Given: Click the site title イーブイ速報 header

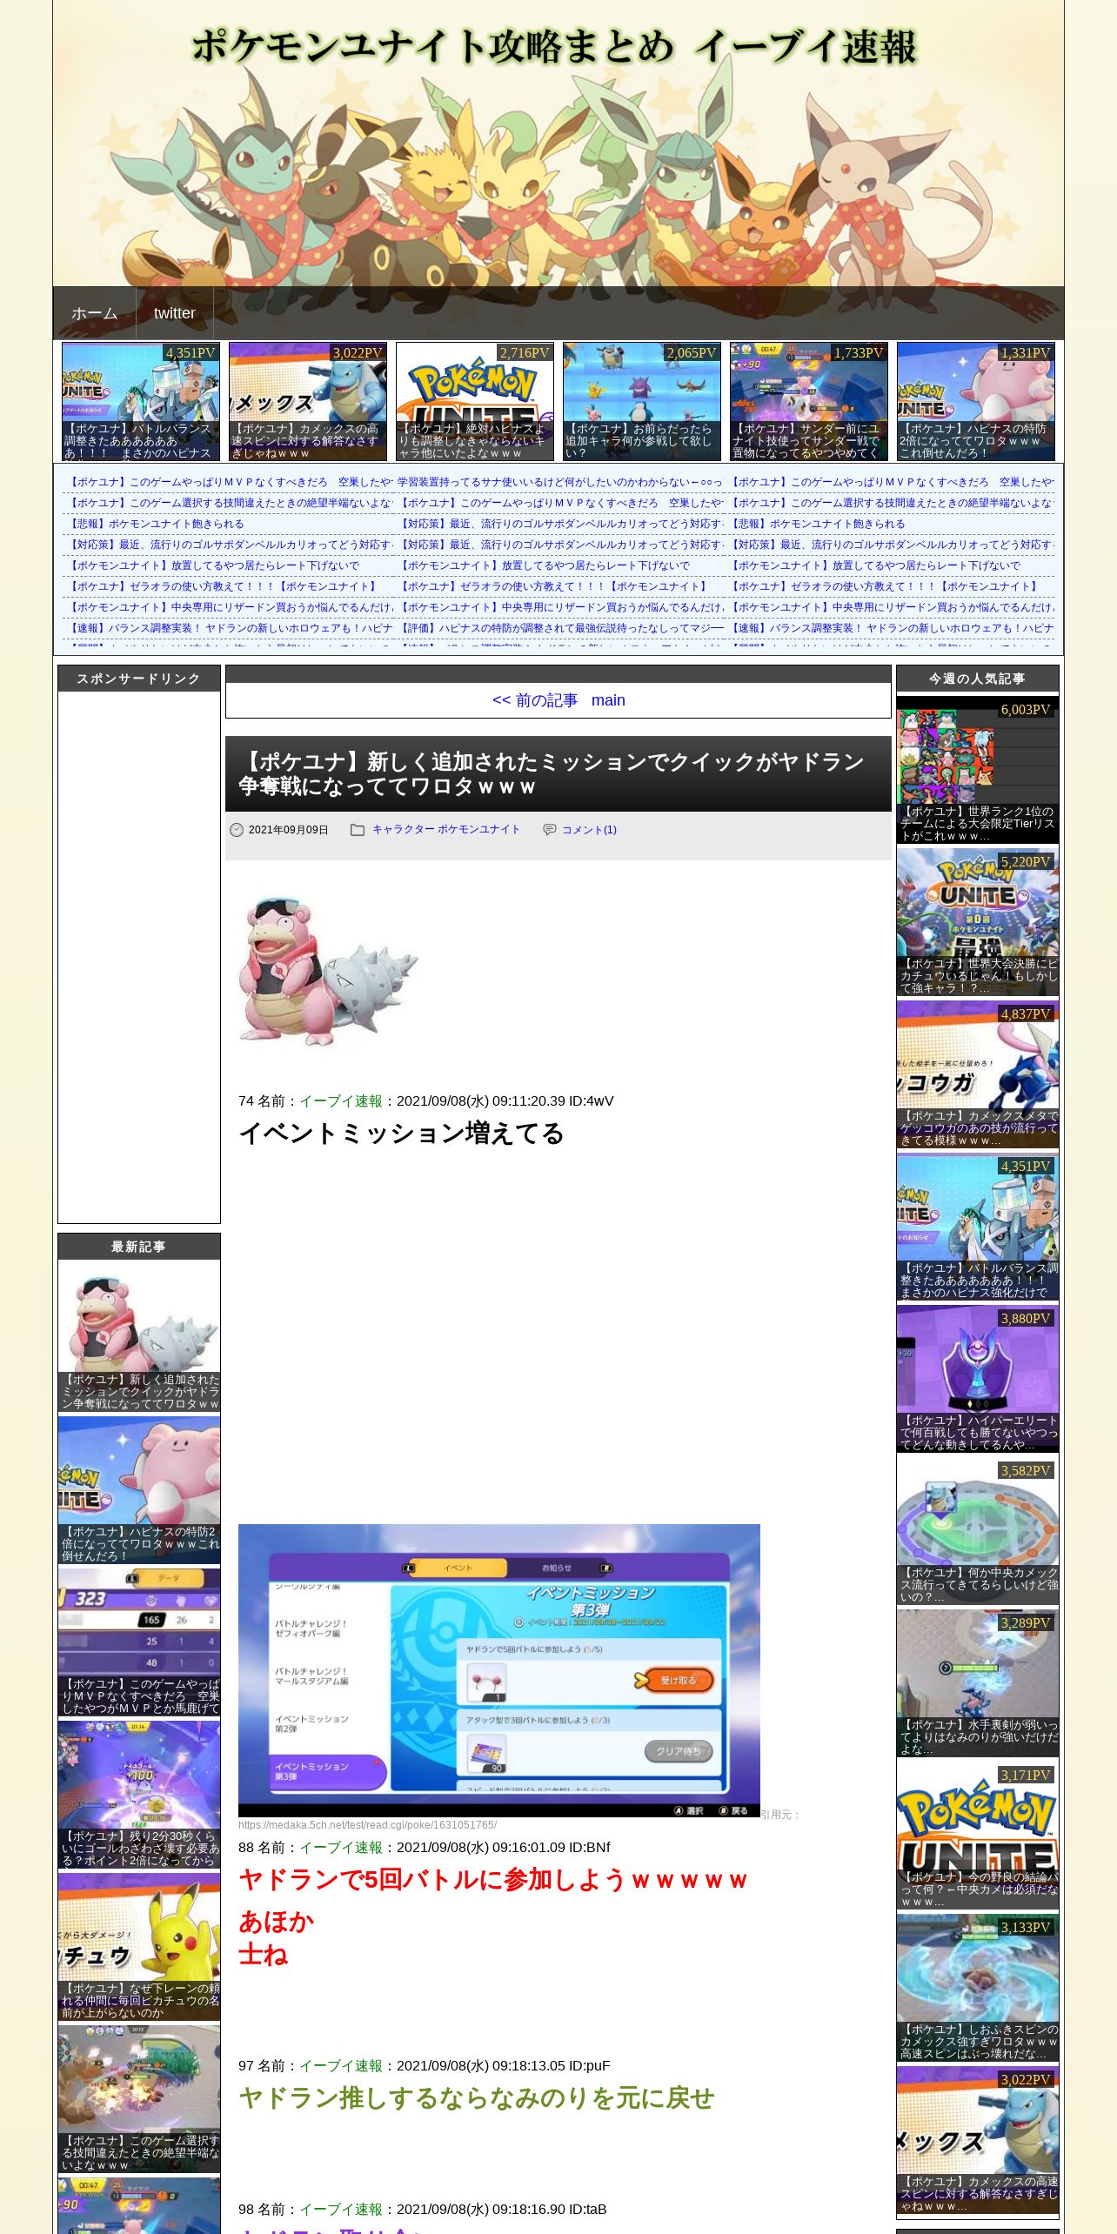Looking at the screenshot, I should (x=553, y=46).
